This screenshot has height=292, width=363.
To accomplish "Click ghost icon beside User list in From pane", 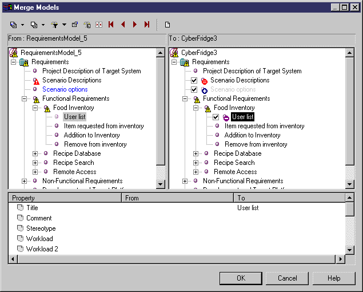I will click(x=57, y=117).
